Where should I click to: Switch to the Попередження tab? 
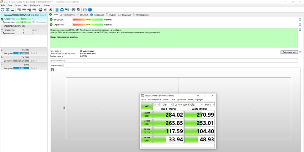pyautogui.click(x=141, y=15)
